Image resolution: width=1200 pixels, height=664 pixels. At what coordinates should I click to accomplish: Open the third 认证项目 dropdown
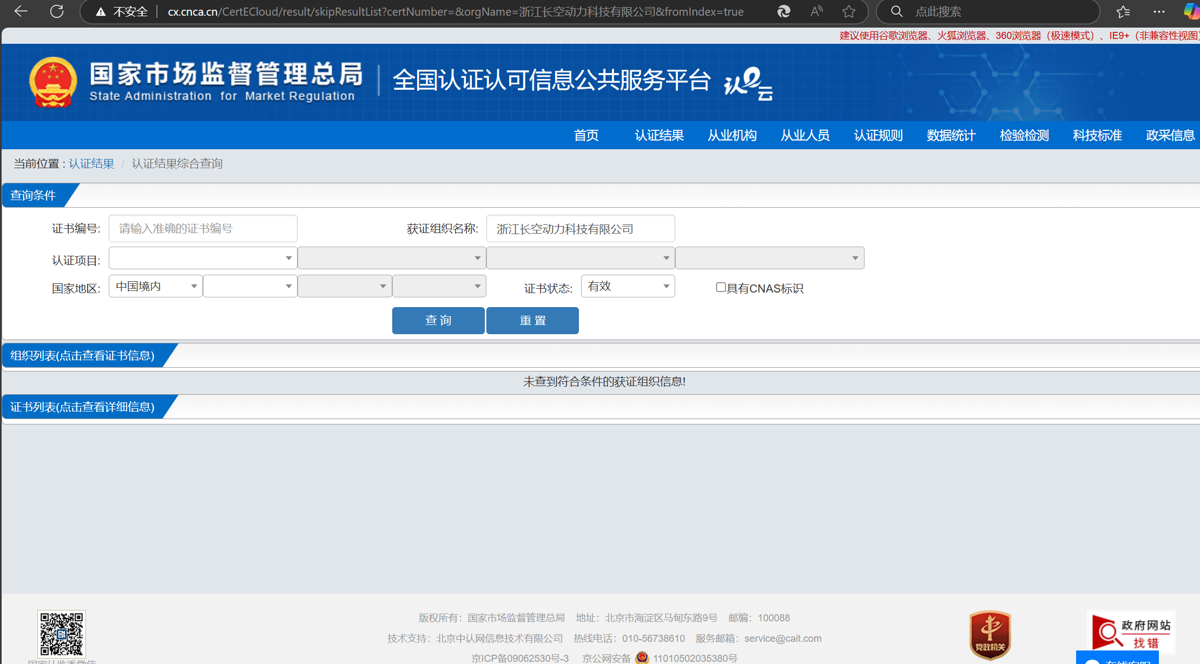(581, 258)
